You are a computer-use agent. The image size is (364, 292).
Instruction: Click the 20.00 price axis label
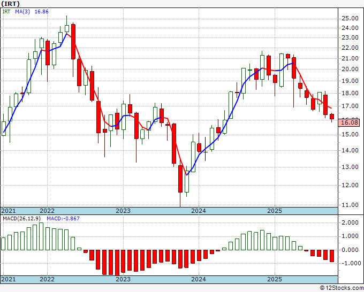click(x=350, y=69)
